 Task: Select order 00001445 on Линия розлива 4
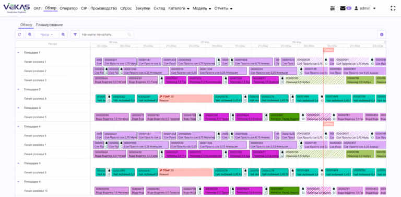pos(338,98)
